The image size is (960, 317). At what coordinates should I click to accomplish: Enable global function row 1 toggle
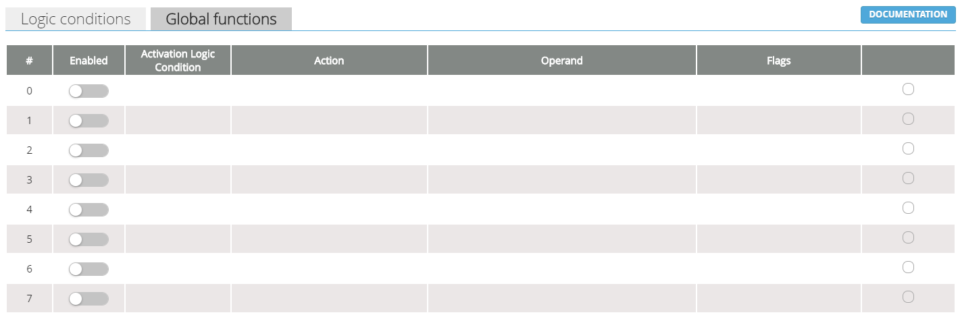tap(89, 121)
